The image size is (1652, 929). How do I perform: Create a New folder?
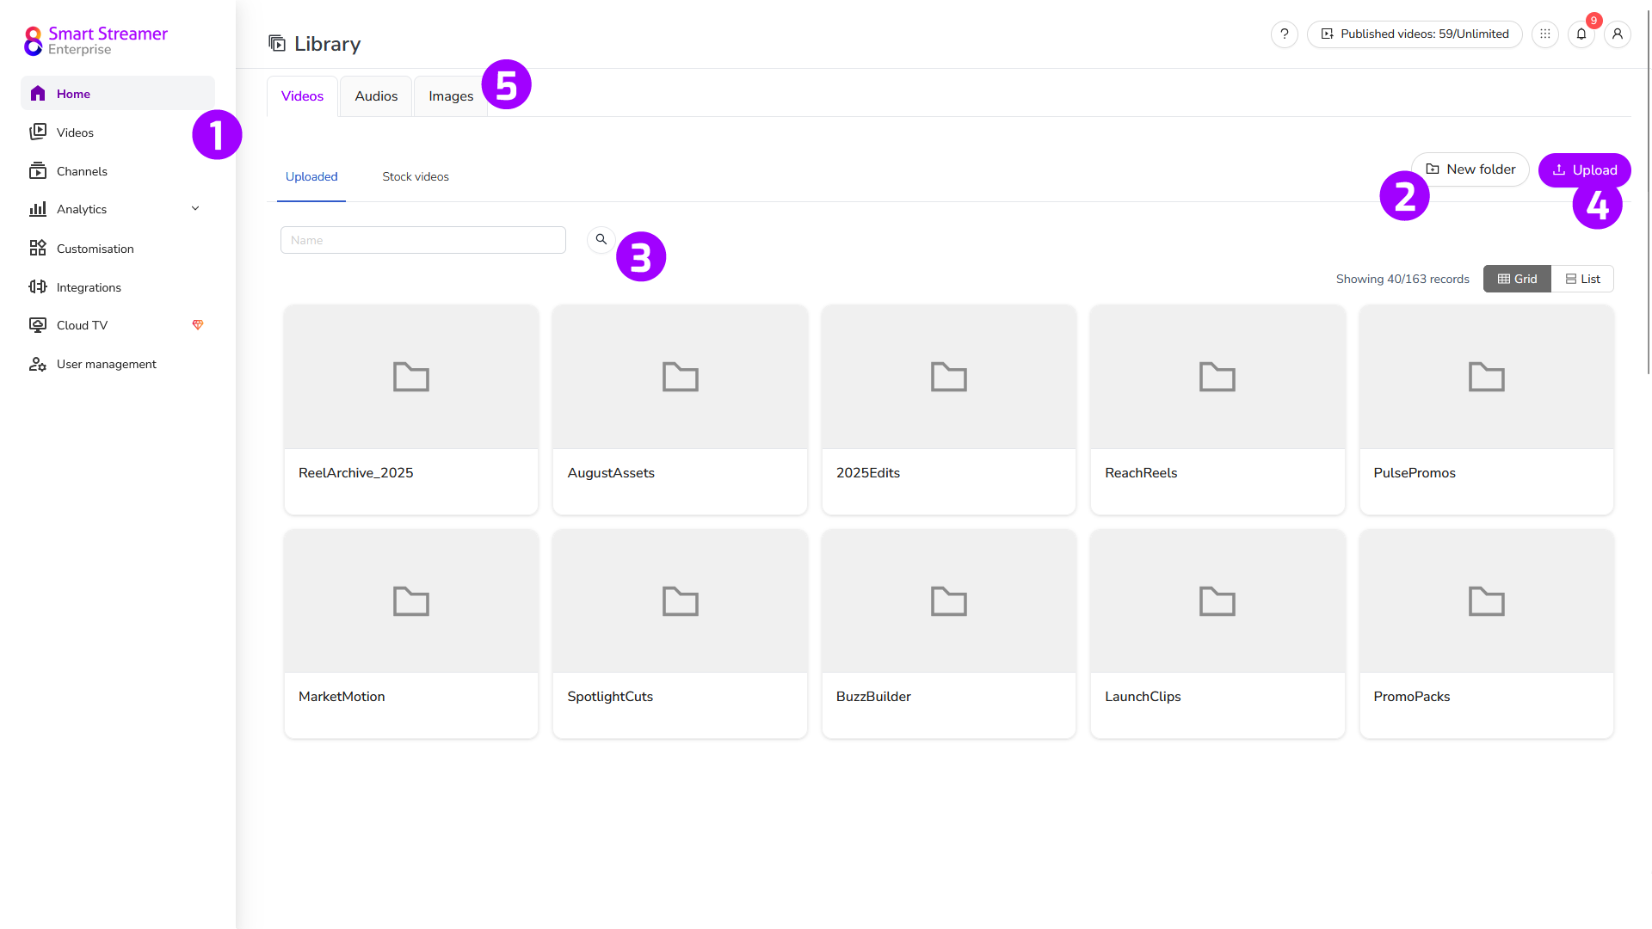(1470, 169)
